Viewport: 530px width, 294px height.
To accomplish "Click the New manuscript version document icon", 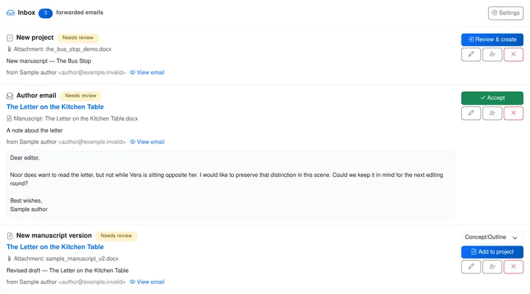I will pyautogui.click(x=10, y=236).
